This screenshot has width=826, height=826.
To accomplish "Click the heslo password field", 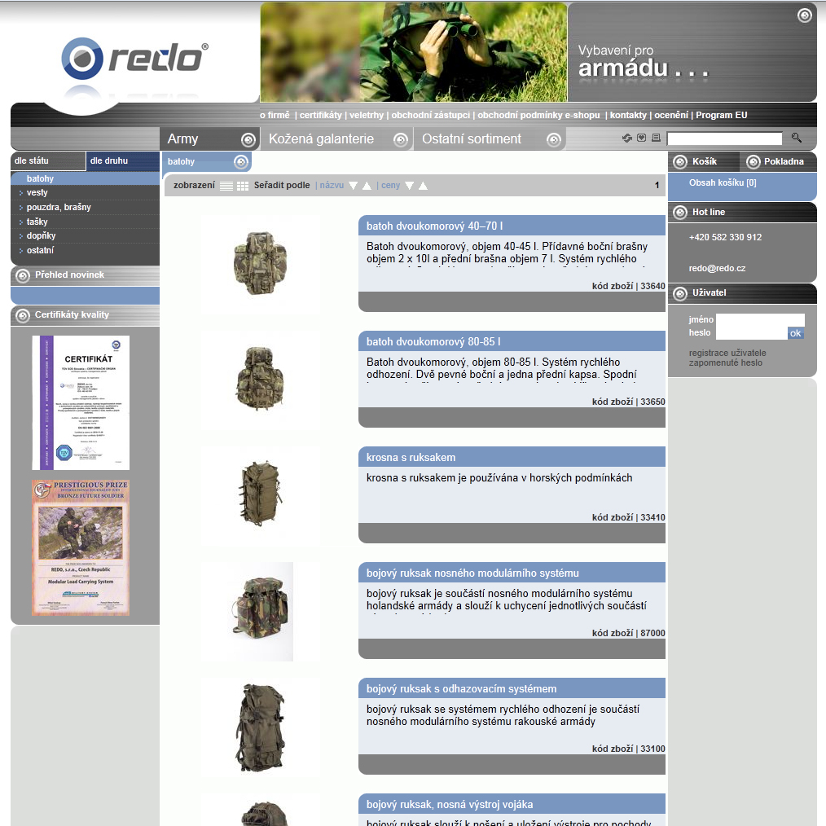I will click(x=752, y=332).
